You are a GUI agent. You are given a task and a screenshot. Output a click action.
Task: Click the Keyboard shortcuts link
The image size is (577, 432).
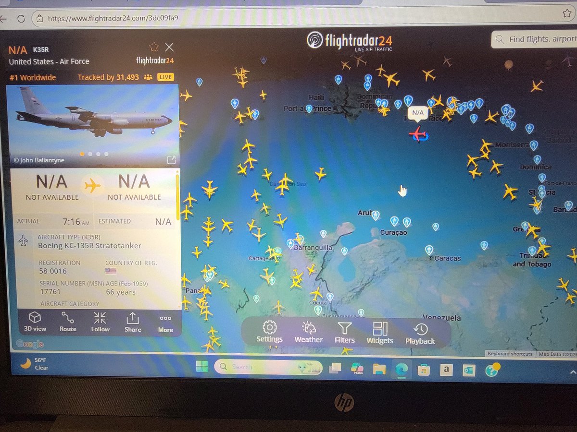(510, 354)
